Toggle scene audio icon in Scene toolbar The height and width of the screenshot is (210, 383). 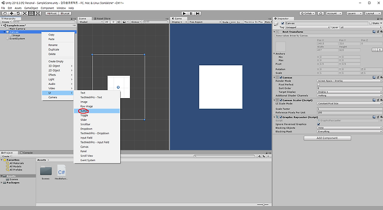pos(119,22)
